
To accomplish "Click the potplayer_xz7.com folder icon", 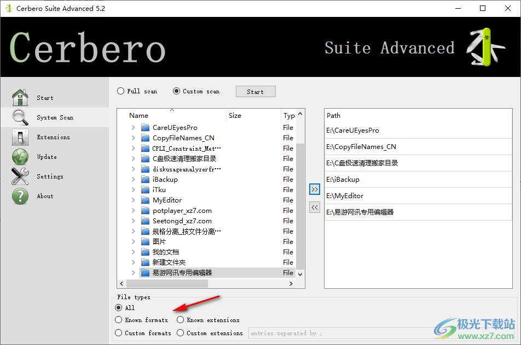I will [x=145, y=211].
